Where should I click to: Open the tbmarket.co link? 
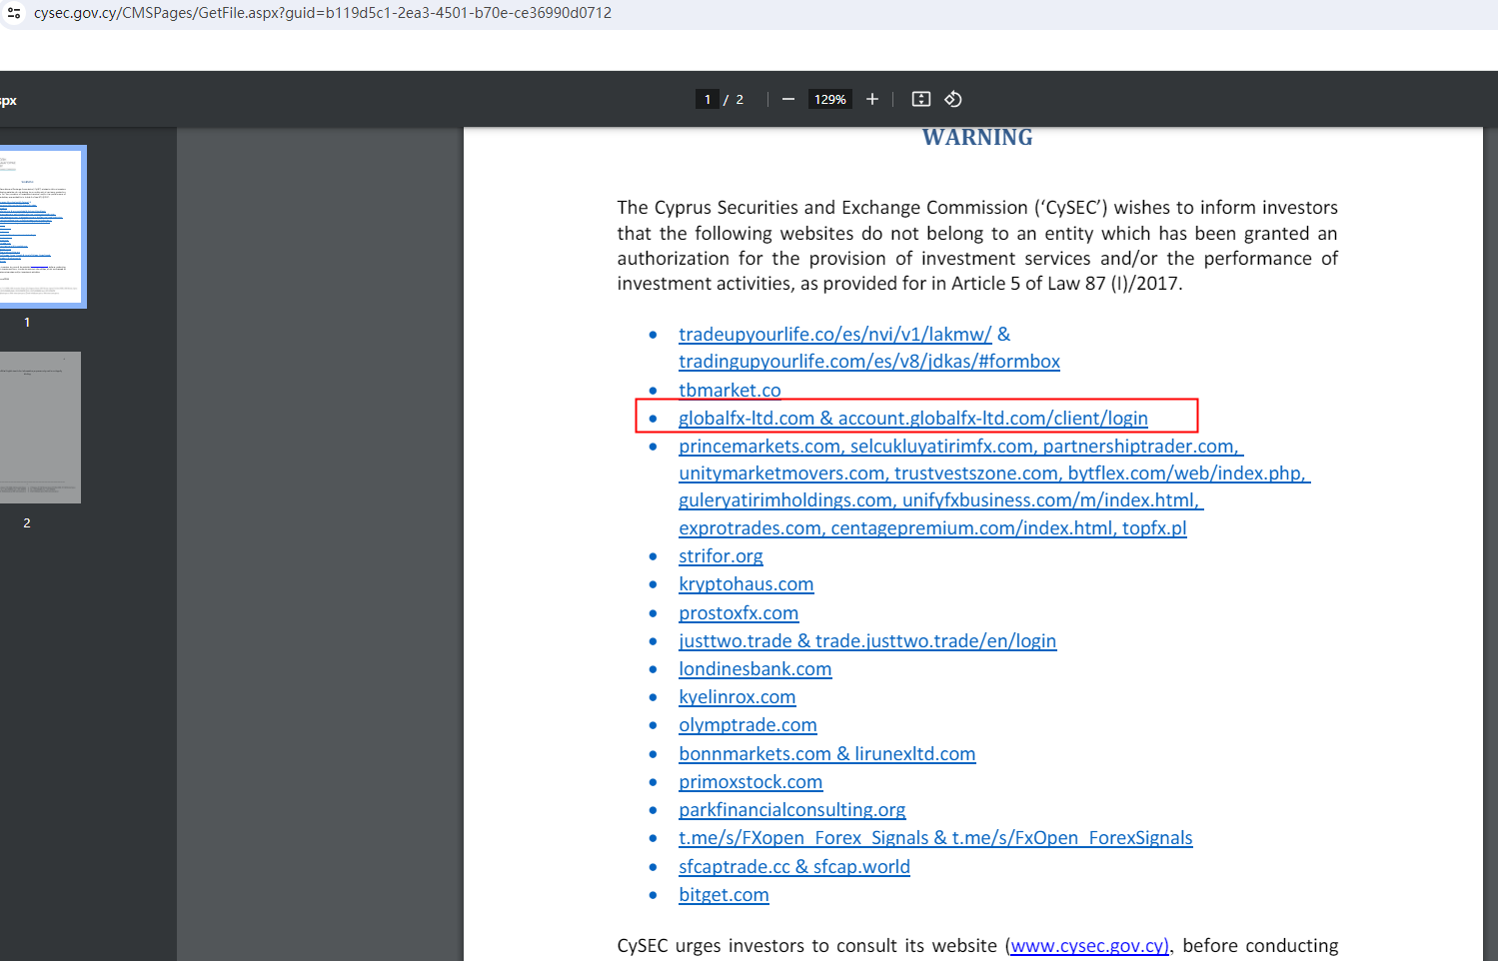730,391
